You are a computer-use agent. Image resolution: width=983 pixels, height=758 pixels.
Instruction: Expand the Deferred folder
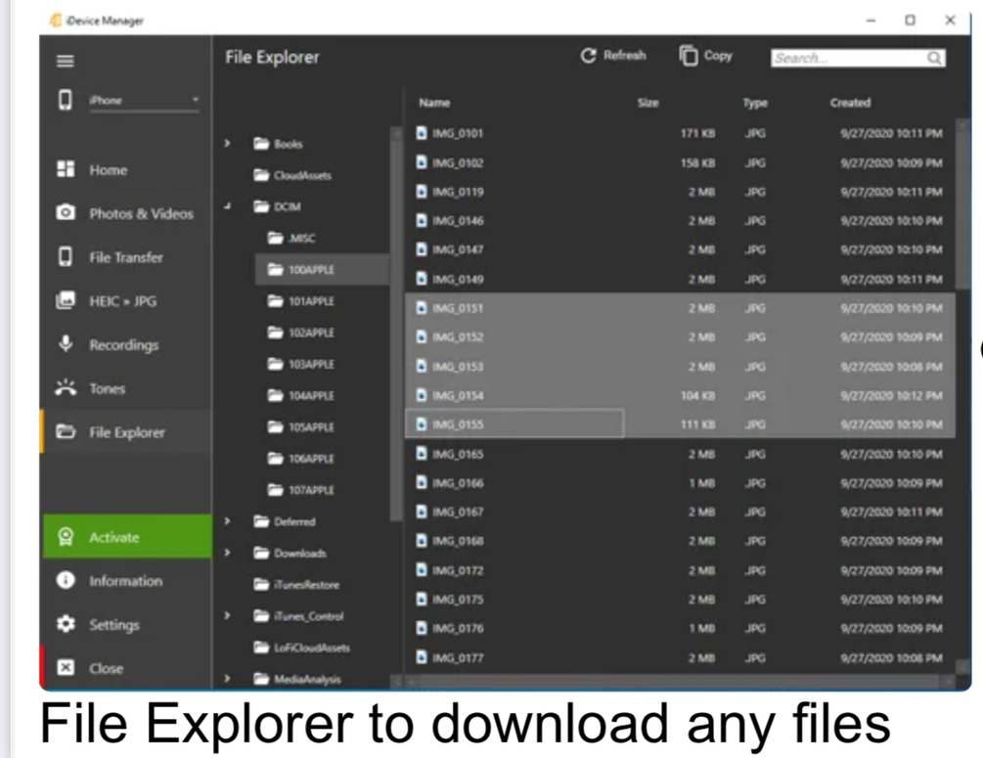(x=227, y=521)
